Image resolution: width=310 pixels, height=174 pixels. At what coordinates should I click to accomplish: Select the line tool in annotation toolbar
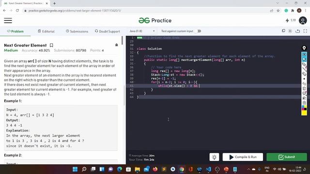[x=304, y=69]
